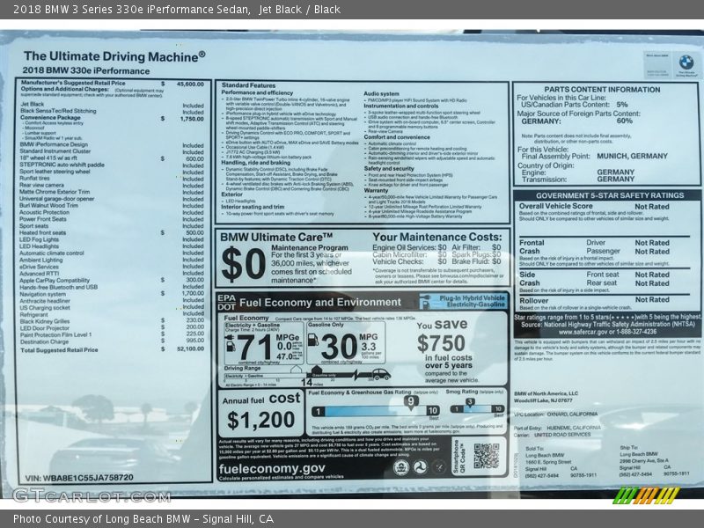The image size is (704, 528).
Task: Click 'Total Suggested Retail Price' label
Action: 59,349
